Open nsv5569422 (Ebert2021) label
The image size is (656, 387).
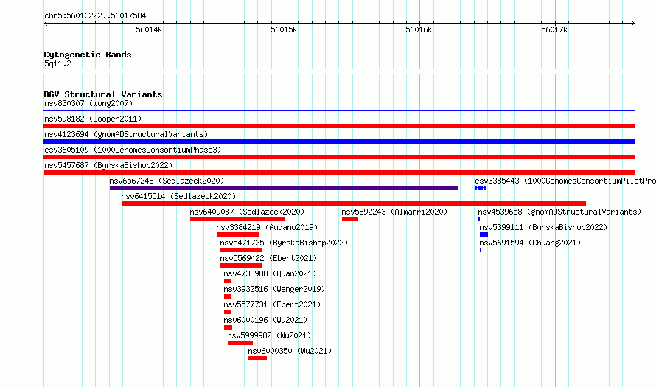pos(268,258)
